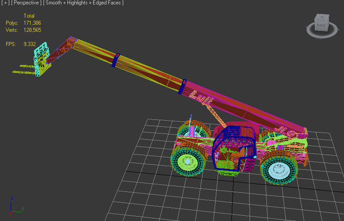Click the XYZ axis tripod gizmo
This screenshot has width=344, height=221.
17,206
